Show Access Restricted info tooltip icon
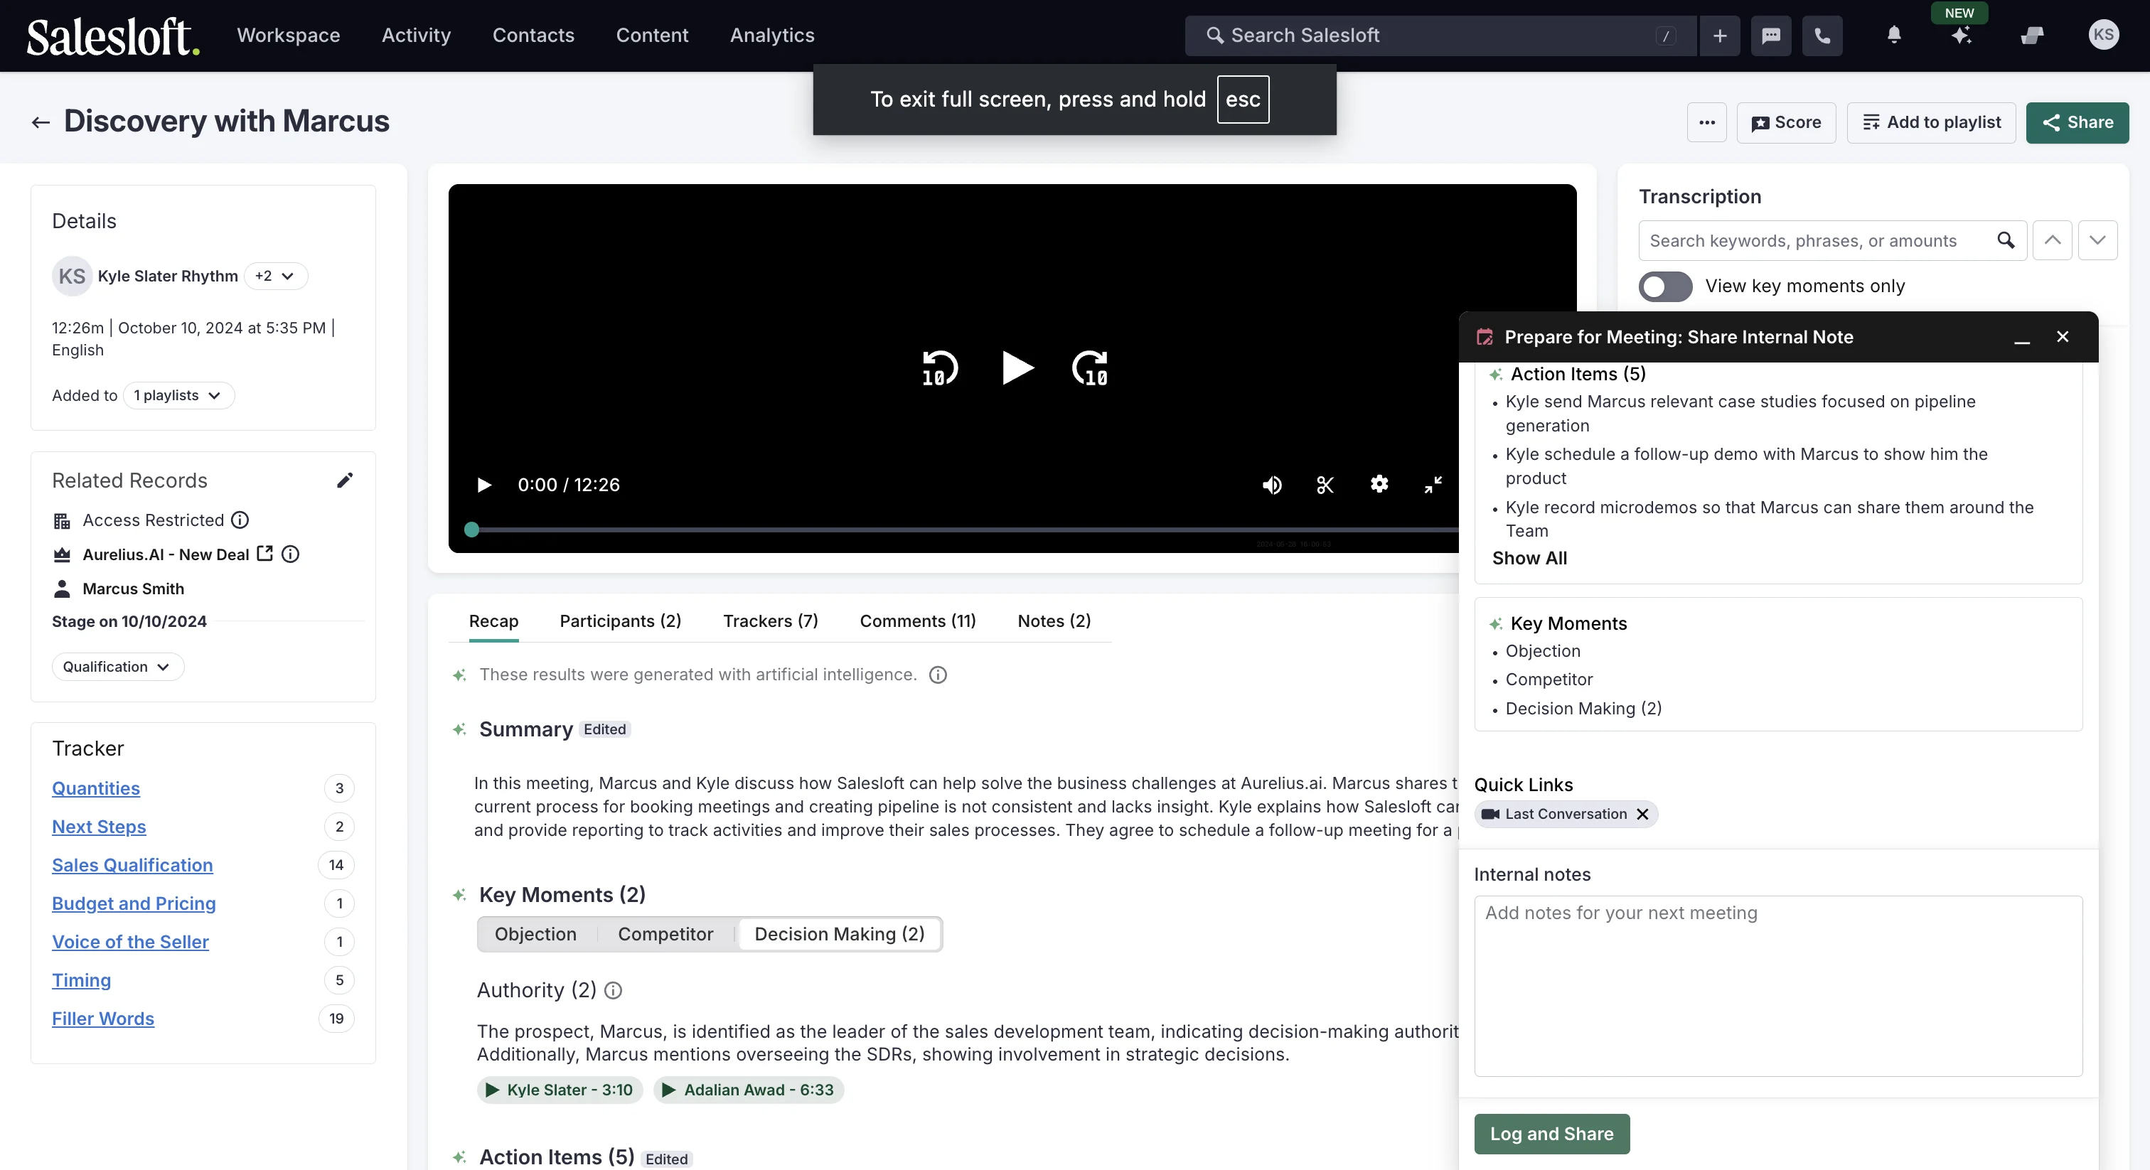 coord(240,520)
